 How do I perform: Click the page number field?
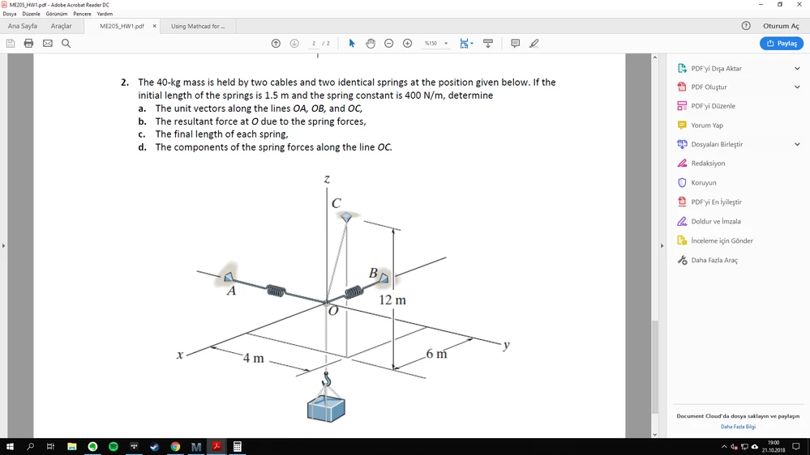point(314,44)
